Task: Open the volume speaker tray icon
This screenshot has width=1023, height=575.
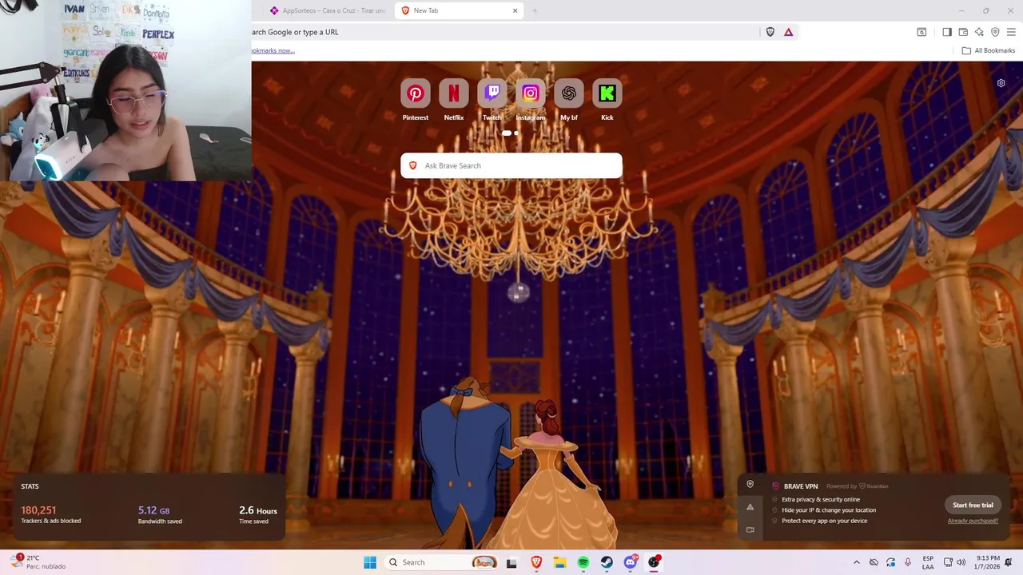Action: pyautogui.click(x=961, y=562)
